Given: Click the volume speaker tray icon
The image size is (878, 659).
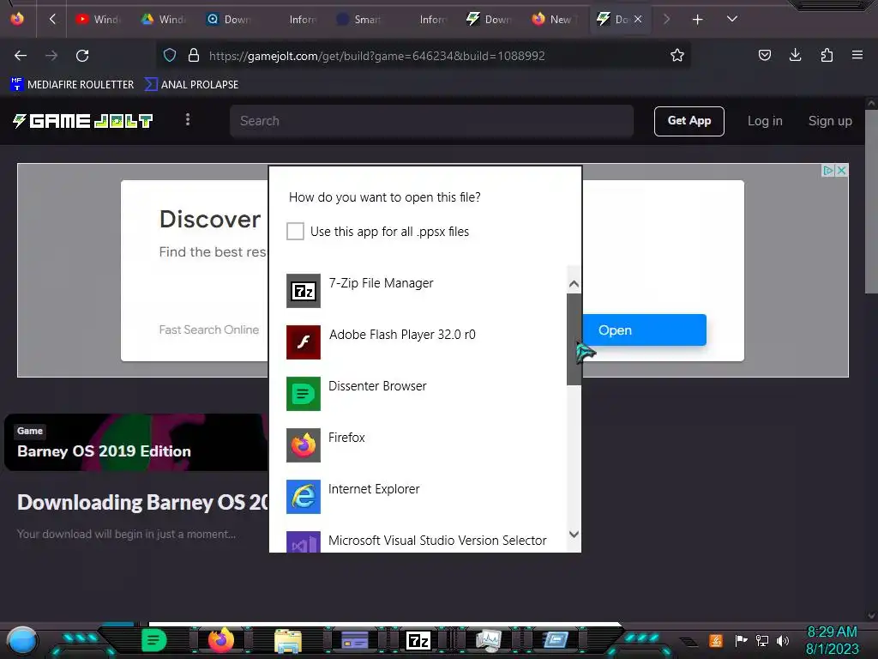Looking at the screenshot, I should (x=782, y=640).
